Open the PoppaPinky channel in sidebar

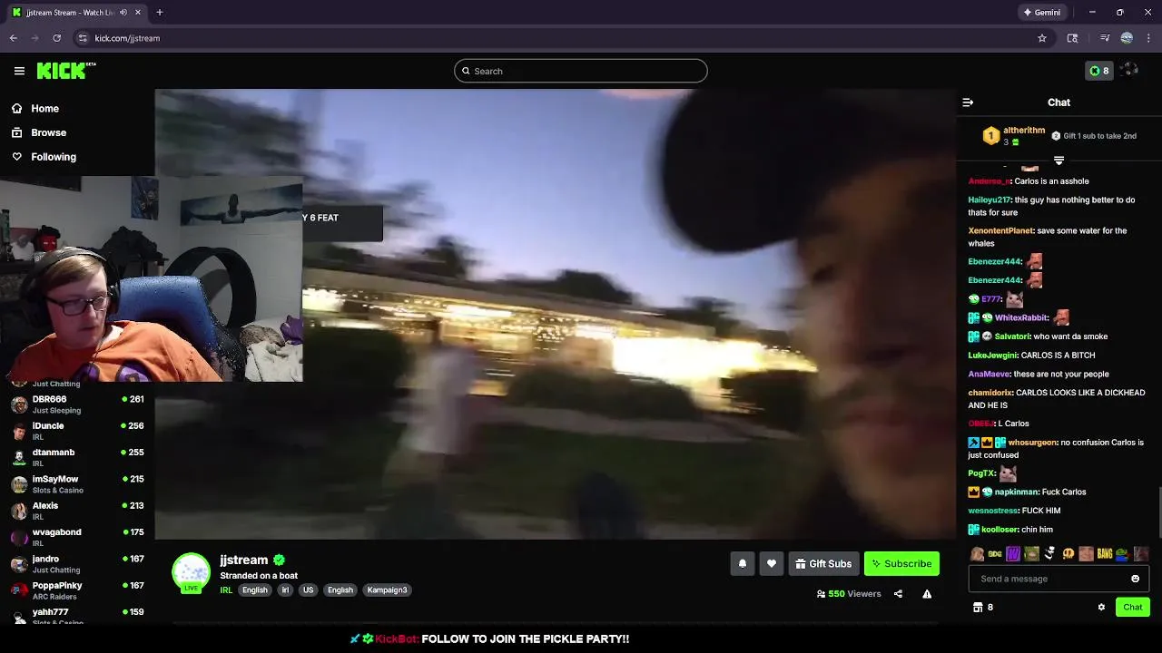click(x=79, y=590)
